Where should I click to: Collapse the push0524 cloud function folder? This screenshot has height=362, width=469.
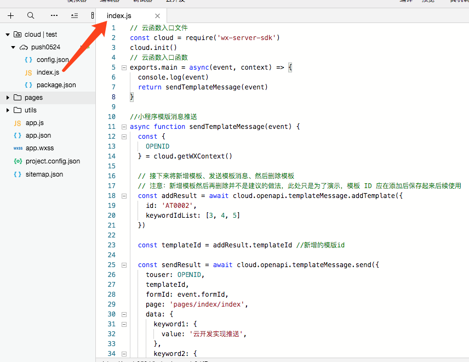[x=13, y=47]
